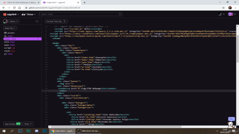Expand the Tools menu

(x=28, y=124)
